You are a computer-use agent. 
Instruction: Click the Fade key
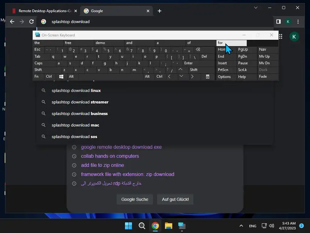coord(268,76)
